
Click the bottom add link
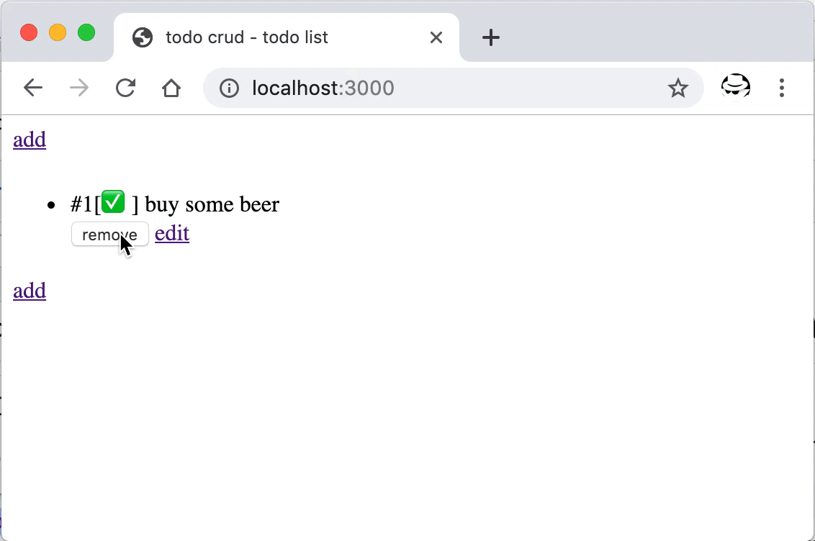click(30, 291)
